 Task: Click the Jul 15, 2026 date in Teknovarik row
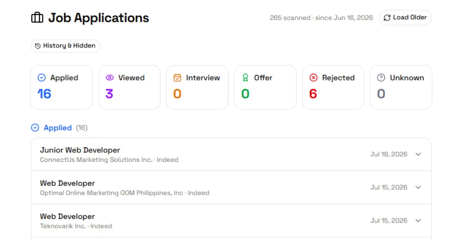click(389, 221)
